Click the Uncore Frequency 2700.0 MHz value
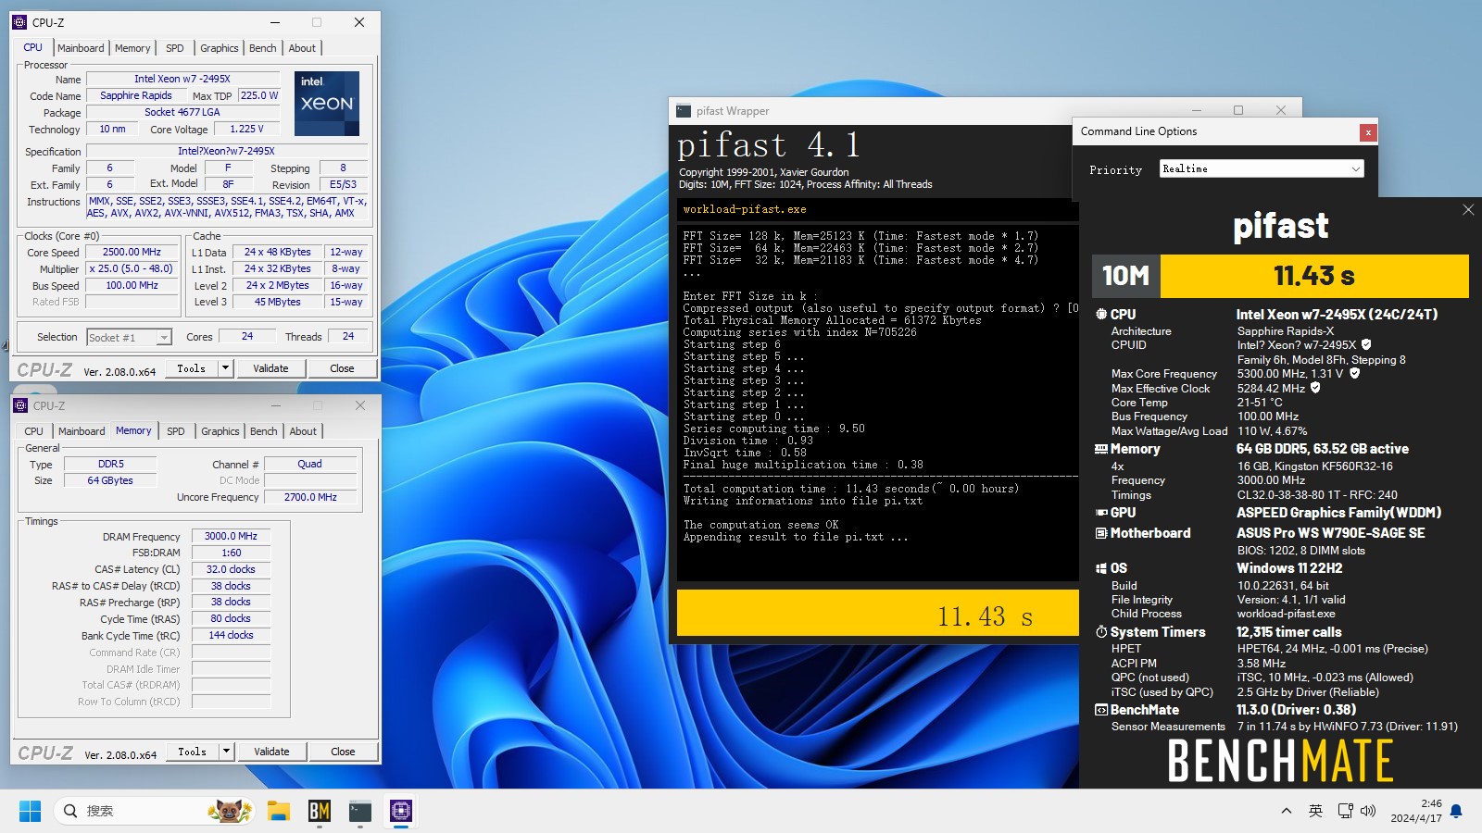Image resolution: width=1482 pixels, height=833 pixels. [310, 497]
